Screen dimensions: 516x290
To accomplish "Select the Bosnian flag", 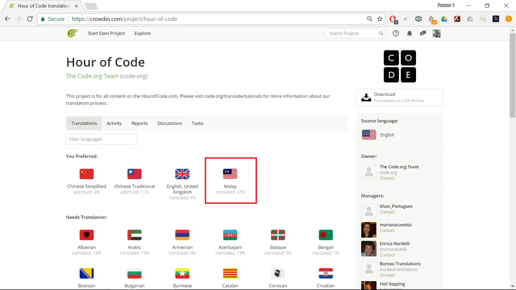I will [x=87, y=273].
